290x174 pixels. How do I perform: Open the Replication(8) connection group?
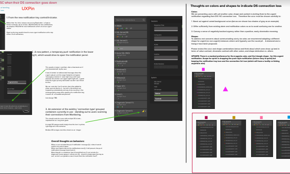(x=131, y=63)
